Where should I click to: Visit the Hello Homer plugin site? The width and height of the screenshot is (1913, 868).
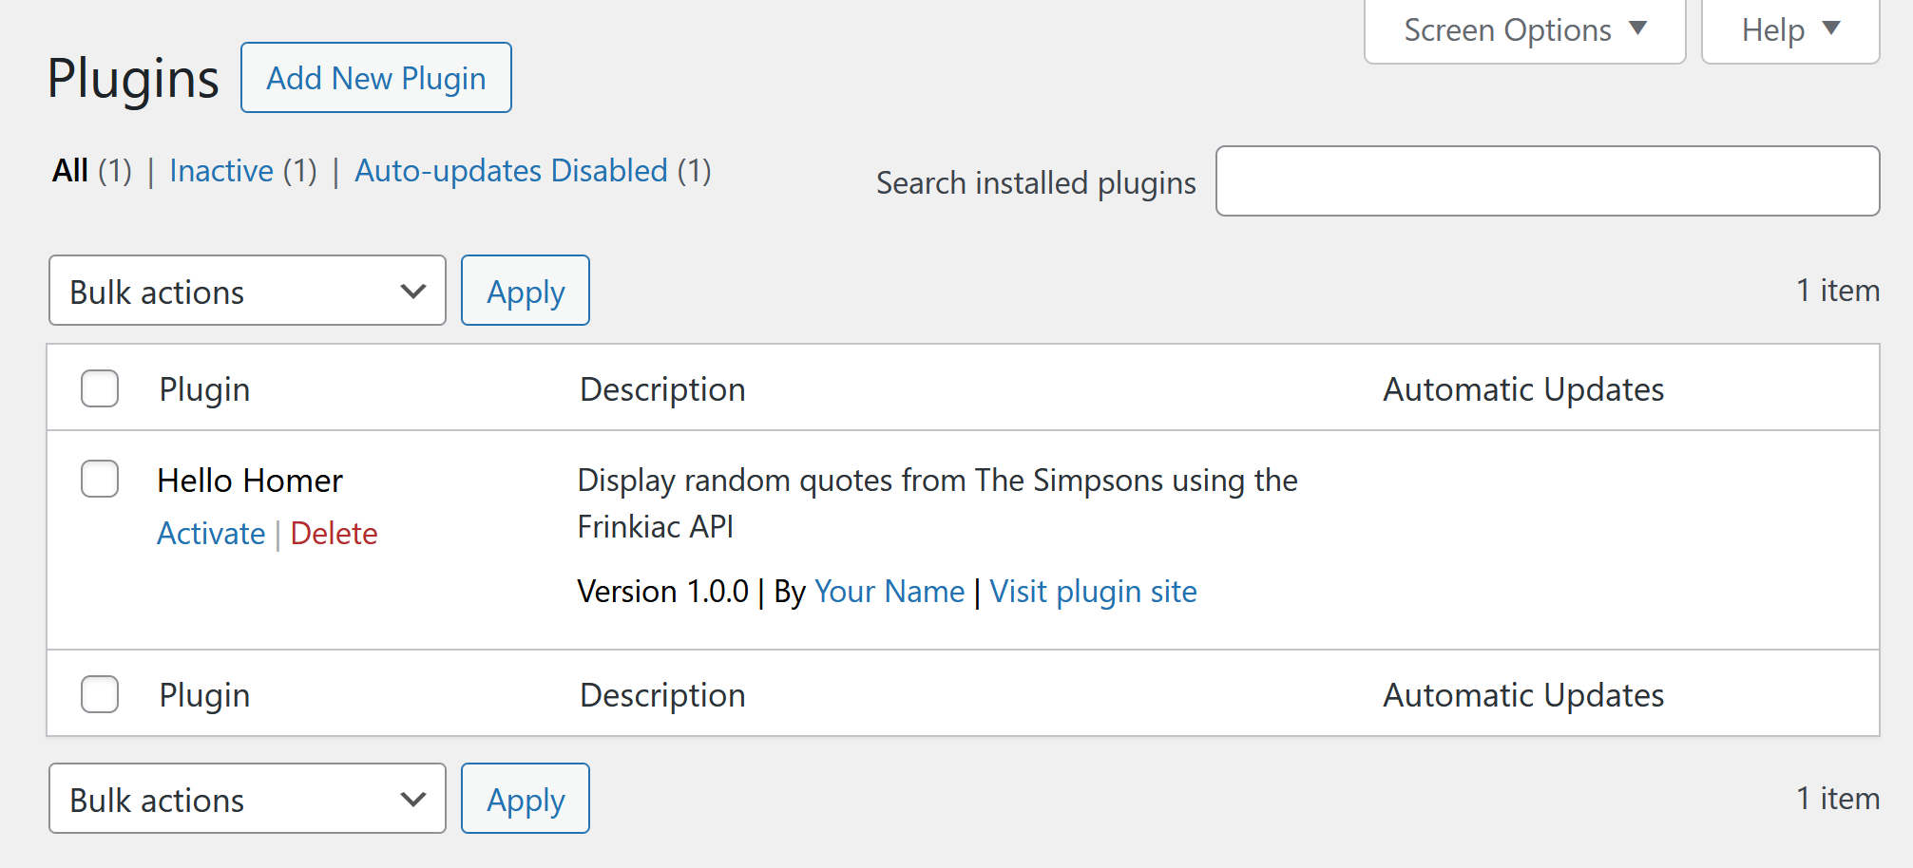point(1093,591)
